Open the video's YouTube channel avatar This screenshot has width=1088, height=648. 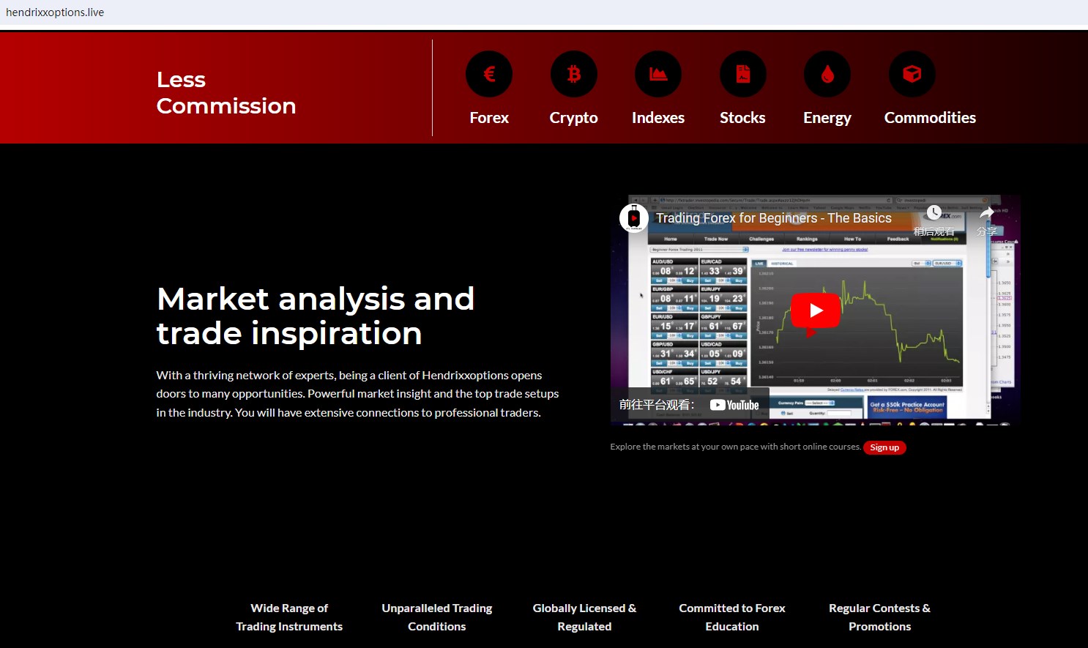pos(634,217)
